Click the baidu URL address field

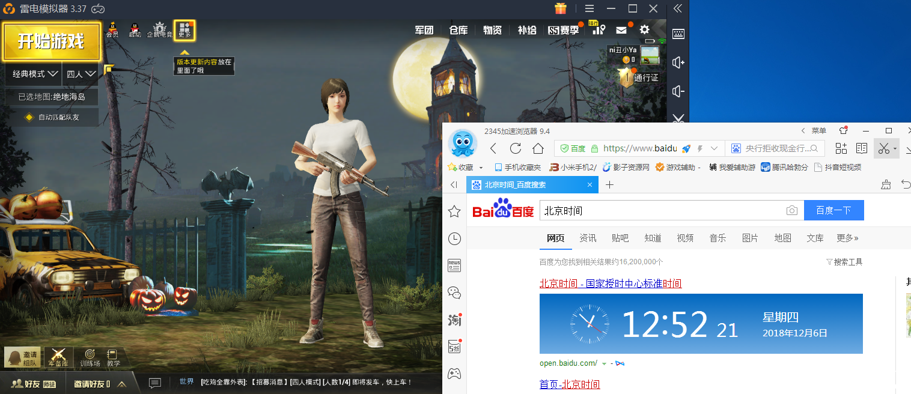(640, 148)
